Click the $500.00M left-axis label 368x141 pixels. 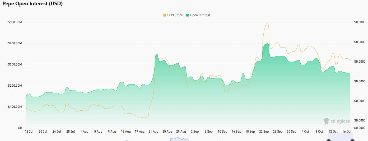pos(15,22)
